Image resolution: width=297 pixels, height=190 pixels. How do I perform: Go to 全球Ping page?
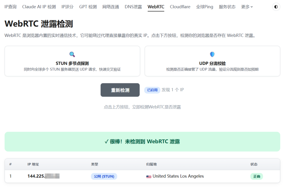point(205,7)
